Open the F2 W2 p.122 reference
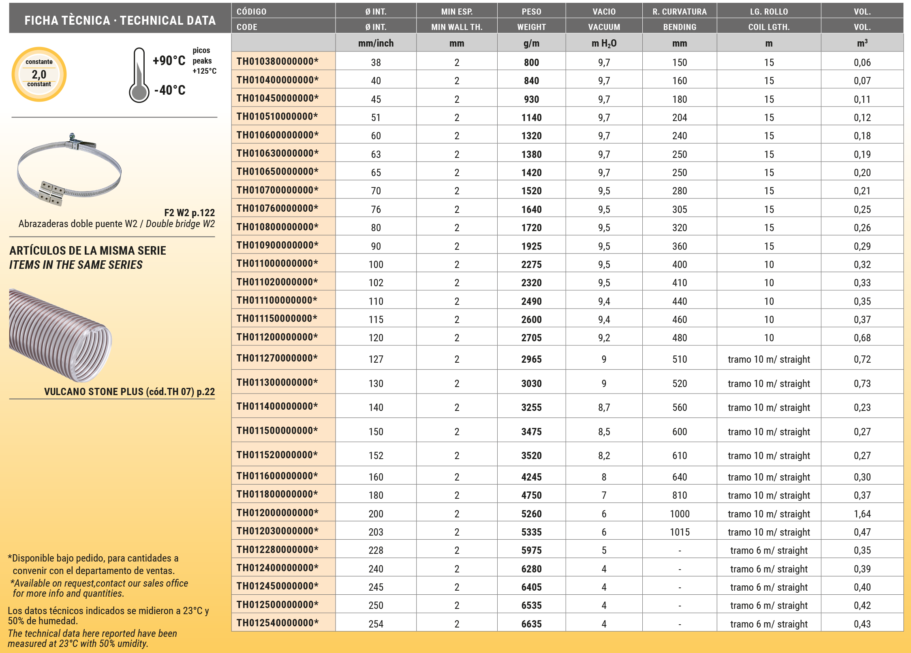Screen dimensions: 911x653 pyautogui.click(x=189, y=213)
